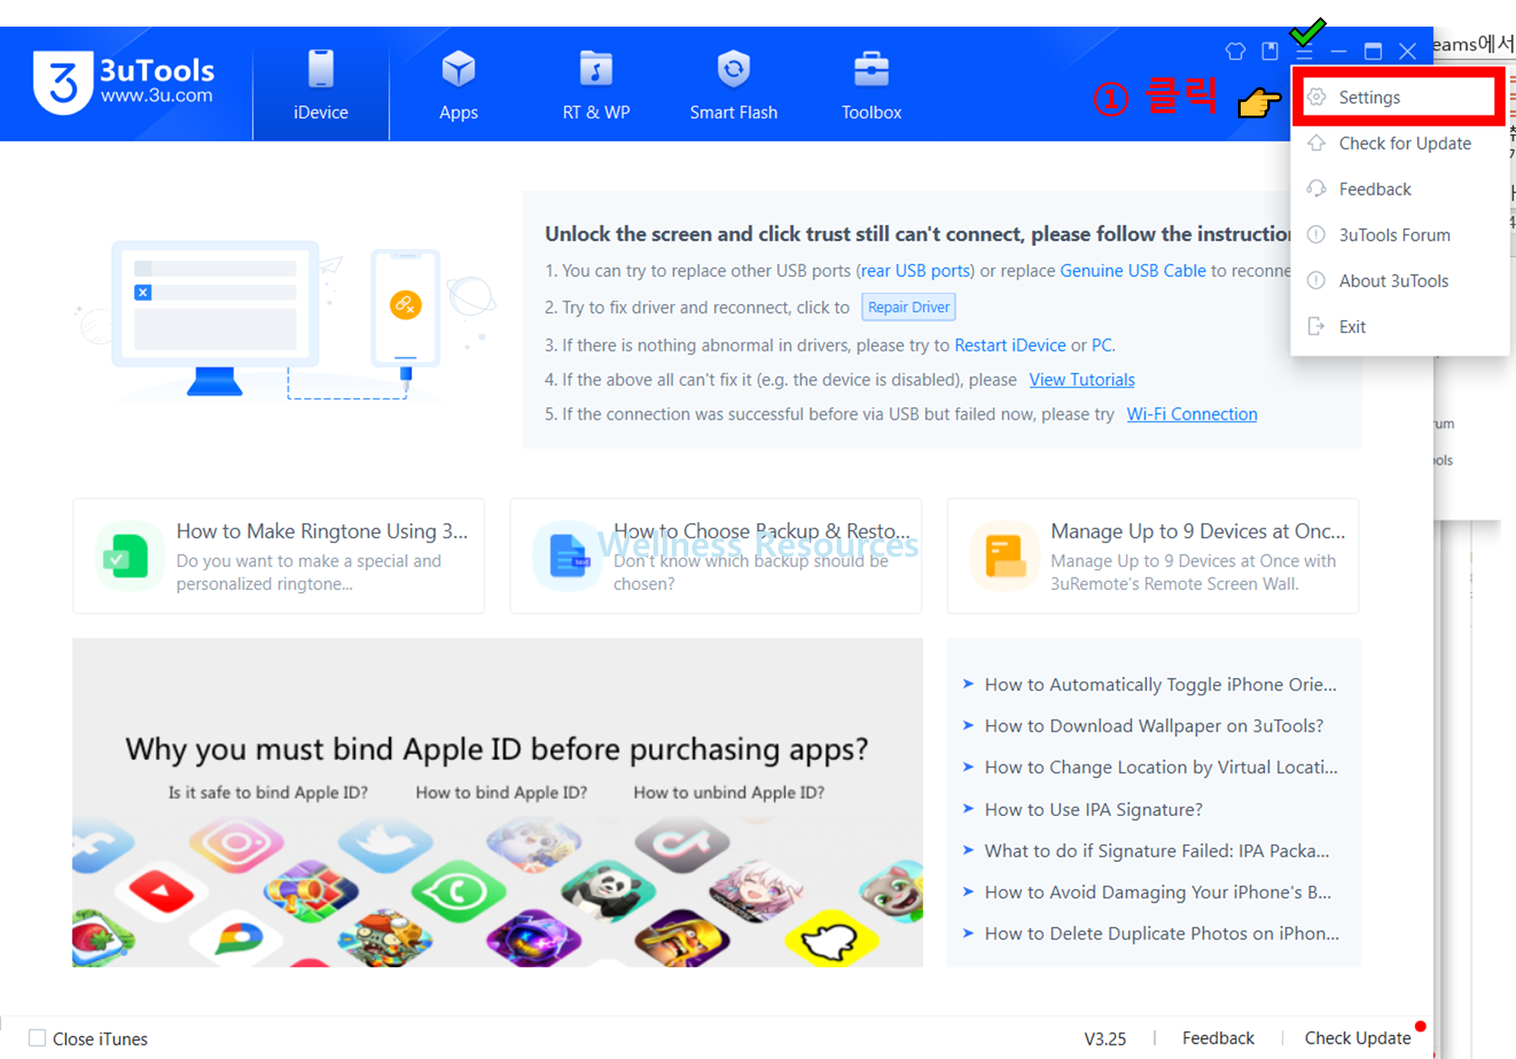Open the hamburger menu icon
1516x1059 pixels.
(x=1304, y=51)
